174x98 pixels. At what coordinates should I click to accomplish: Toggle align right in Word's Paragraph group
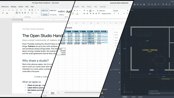(x=22, y=13)
